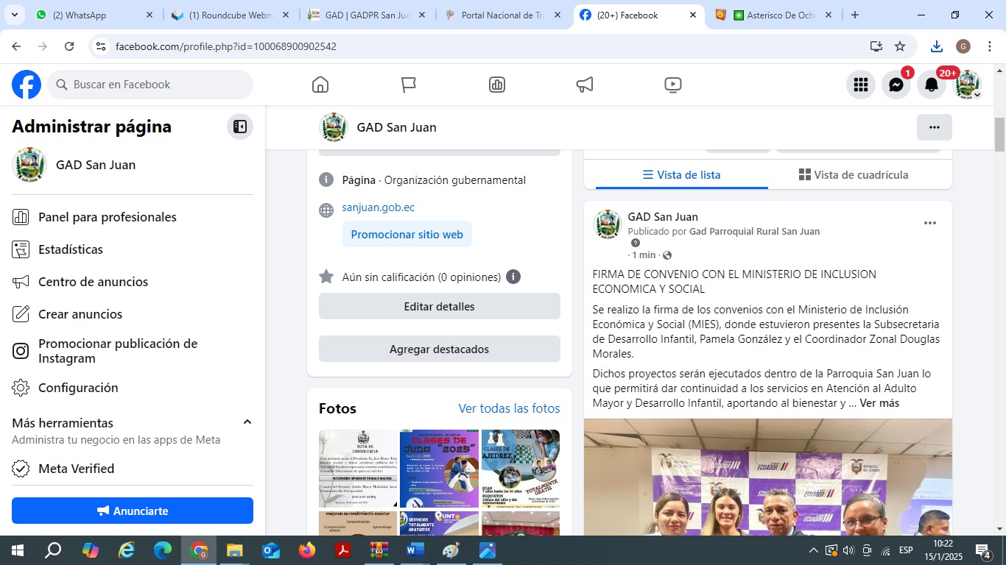1006x565 pixels.
Task: Click the Pages flag icon
Action: click(x=409, y=85)
